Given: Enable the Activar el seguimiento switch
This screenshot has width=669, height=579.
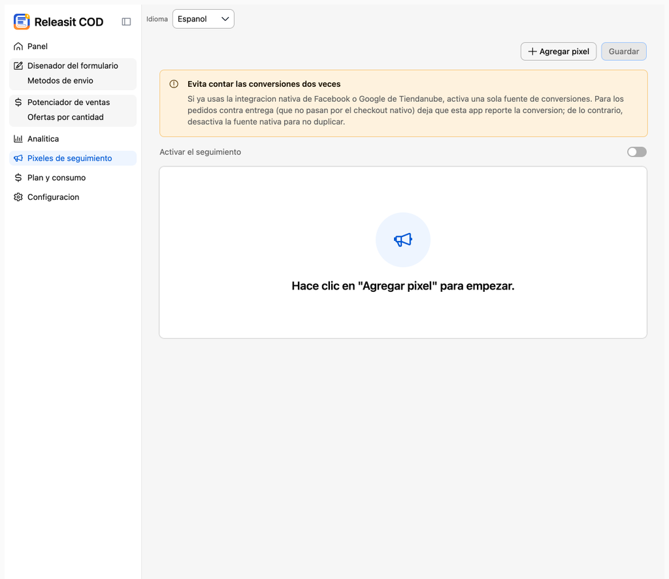Looking at the screenshot, I should 636,152.
